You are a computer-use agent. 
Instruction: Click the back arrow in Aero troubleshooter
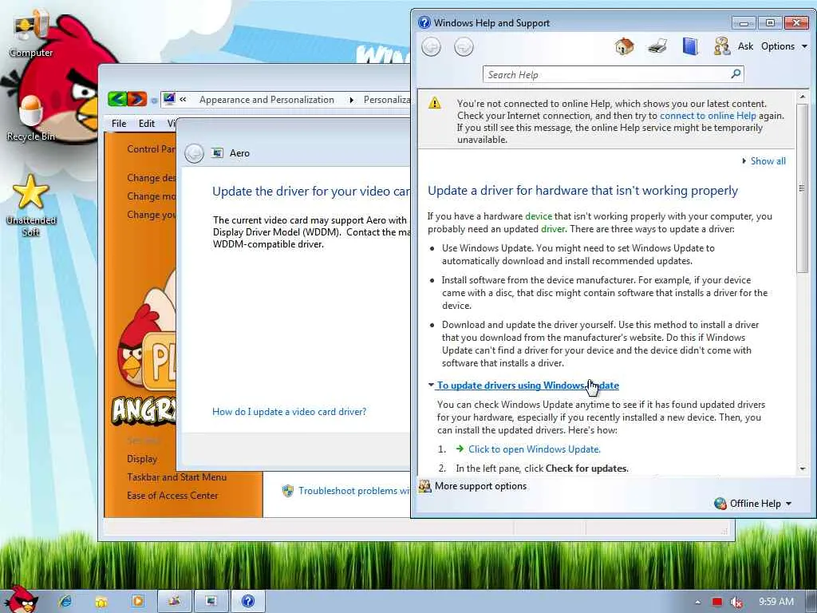pos(194,153)
